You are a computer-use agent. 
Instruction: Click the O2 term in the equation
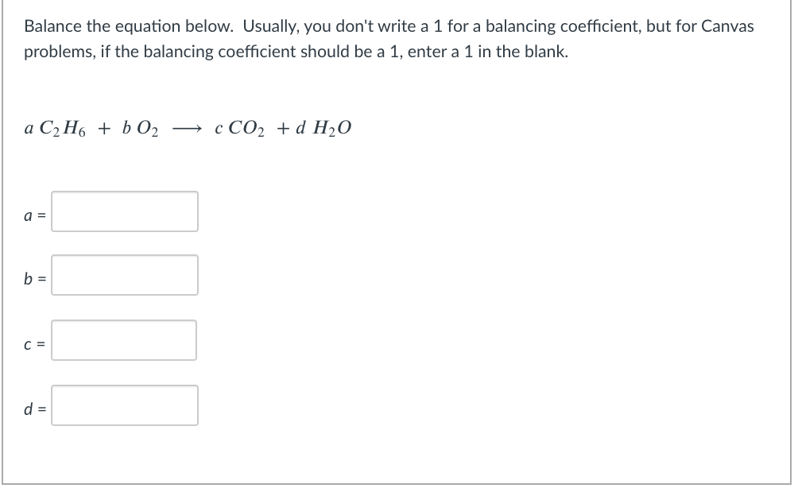pyautogui.click(x=149, y=127)
